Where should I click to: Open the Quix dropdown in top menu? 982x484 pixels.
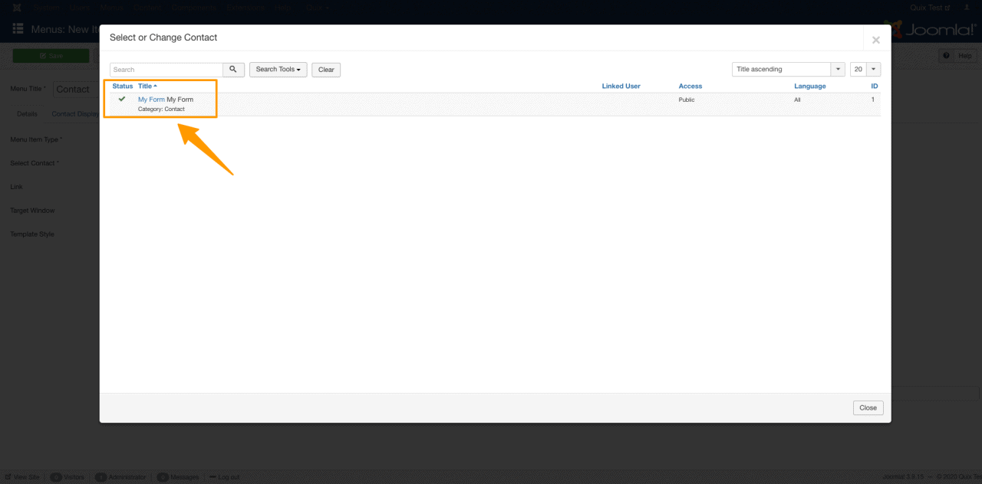tap(318, 8)
